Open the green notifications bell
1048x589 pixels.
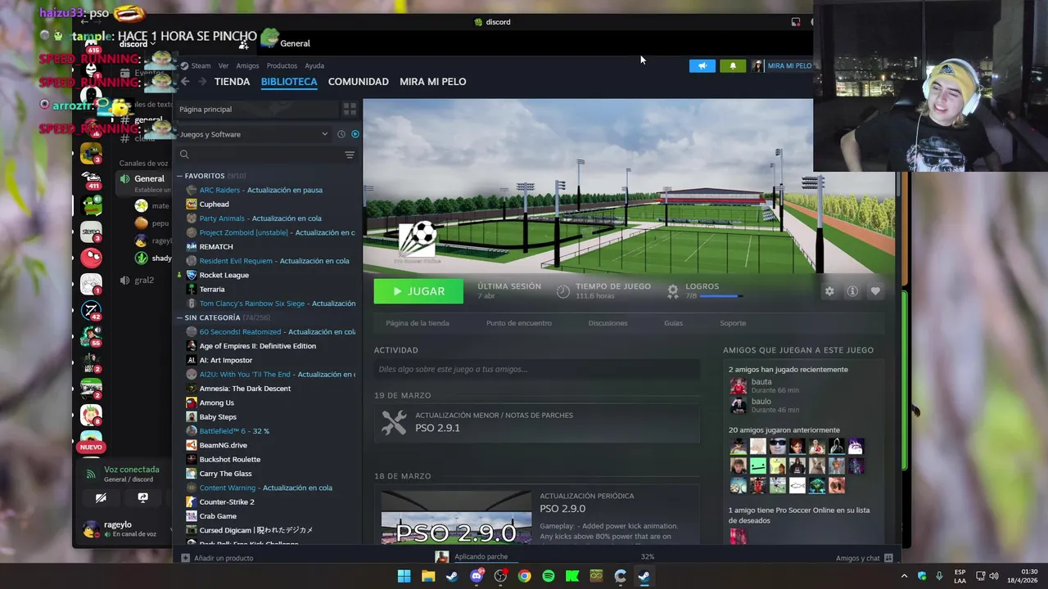coord(733,66)
